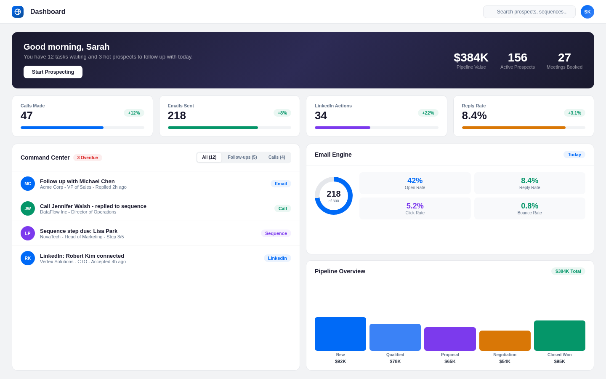Screen dimensions: 606x379
Task: Click the 3 Overdue badge
Action: click(x=88, y=157)
